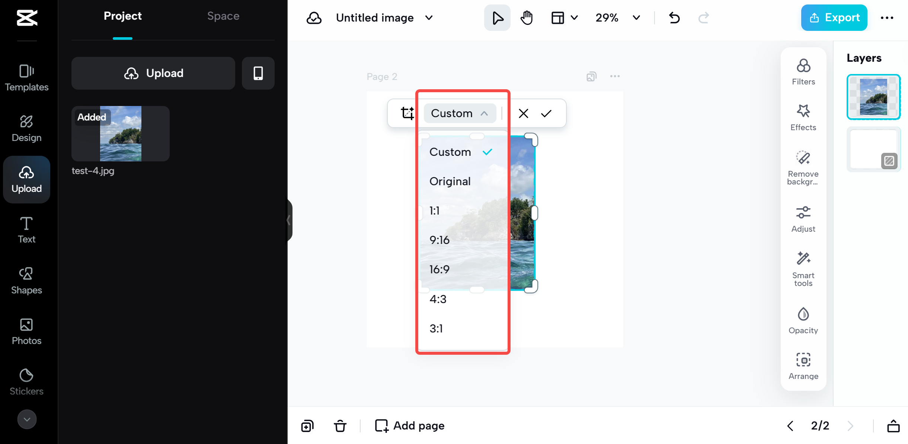Select the test-4.jpg thumbnail
This screenshot has width=908, height=444.
[121, 133]
